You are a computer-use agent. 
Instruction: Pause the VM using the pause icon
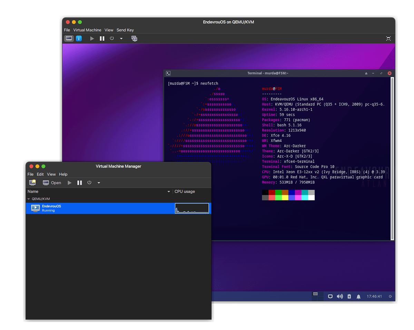point(102,38)
